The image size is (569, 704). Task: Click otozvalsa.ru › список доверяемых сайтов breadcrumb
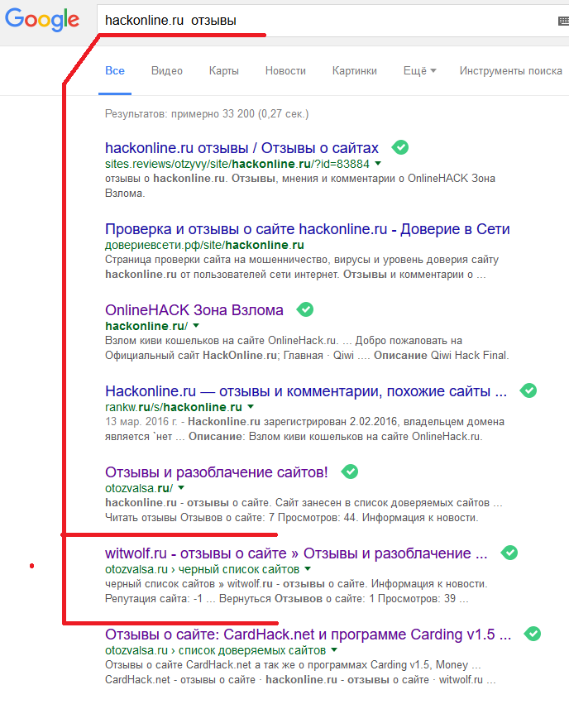[215, 650]
